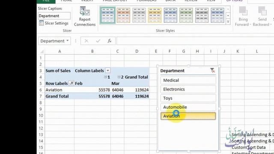The height and width of the screenshot is (154, 274).
Task: Open Column Labels filter dropdown
Action: click(x=108, y=71)
